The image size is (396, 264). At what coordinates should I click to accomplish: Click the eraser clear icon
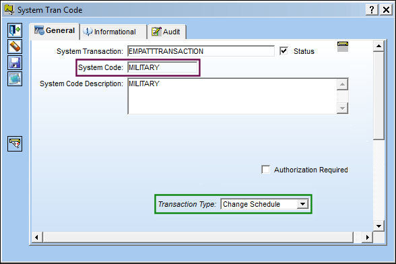click(x=15, y=46)
